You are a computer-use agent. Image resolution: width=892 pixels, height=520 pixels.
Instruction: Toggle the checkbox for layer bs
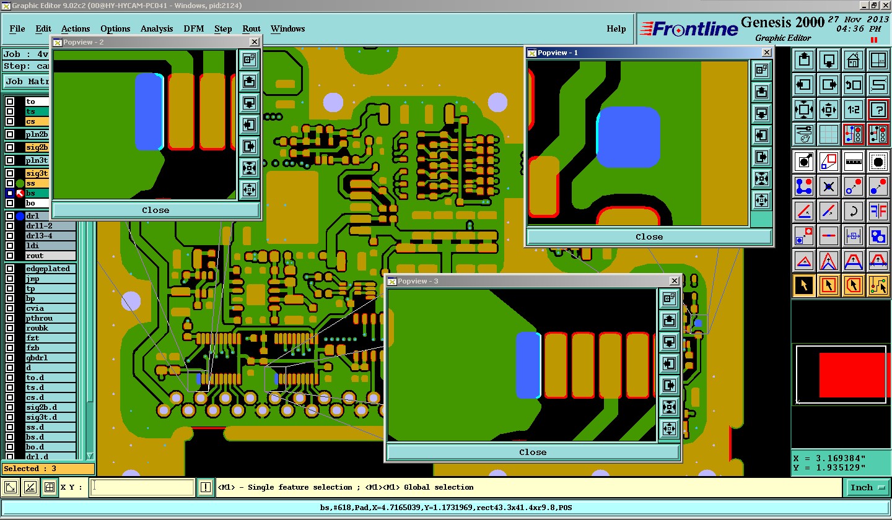10,193
